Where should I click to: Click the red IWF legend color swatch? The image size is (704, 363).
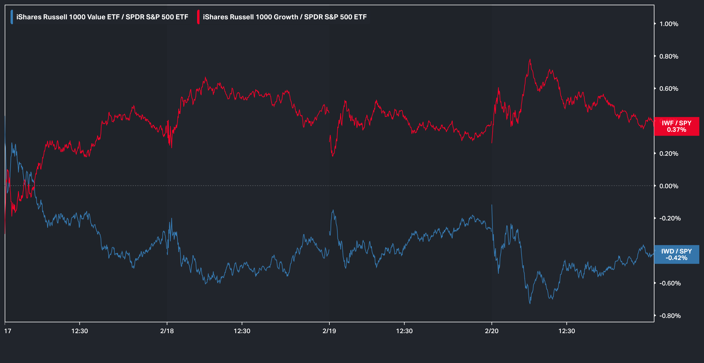click(x=198, y=17)
